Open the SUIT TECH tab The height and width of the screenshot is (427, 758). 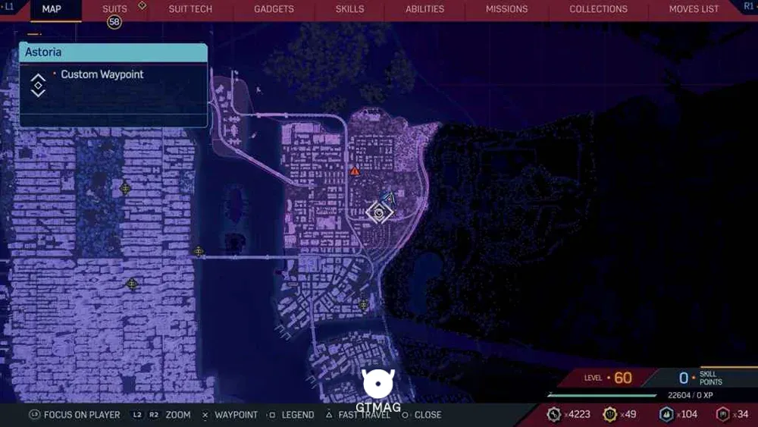coord(190,9)
